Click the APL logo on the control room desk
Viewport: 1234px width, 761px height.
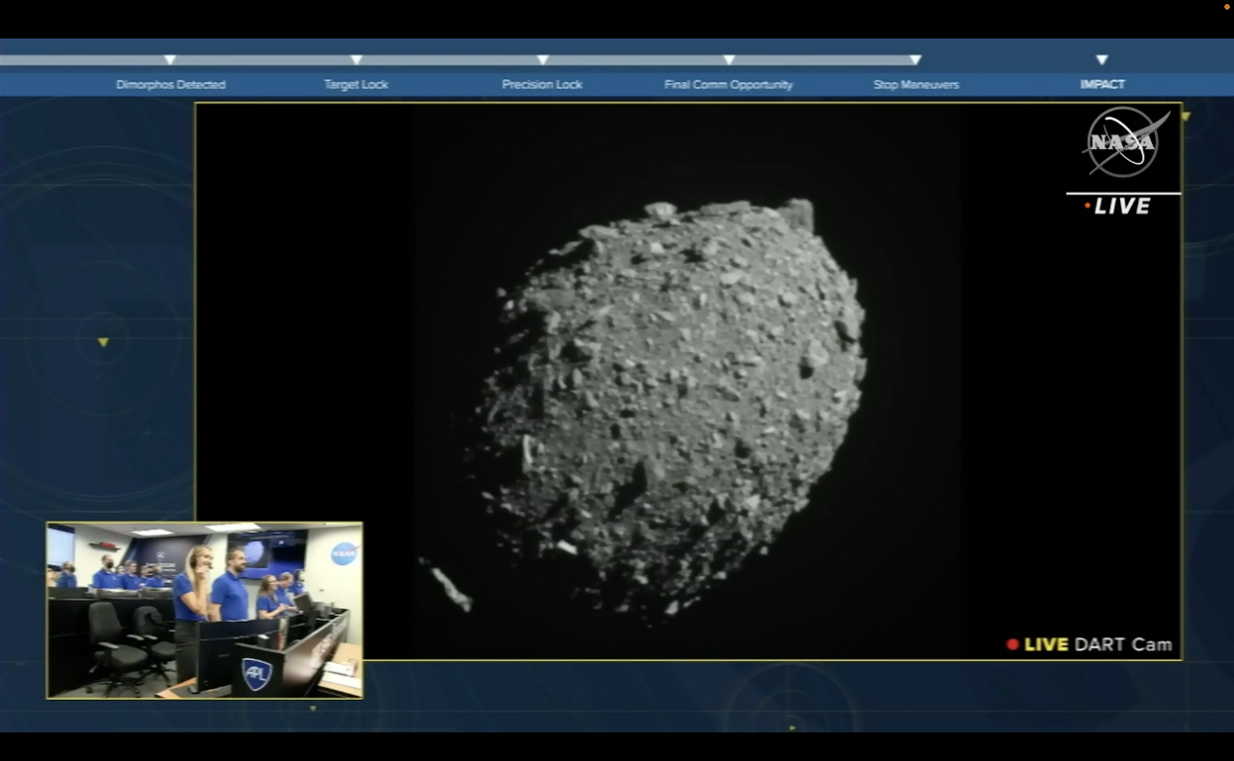(257, 674)
